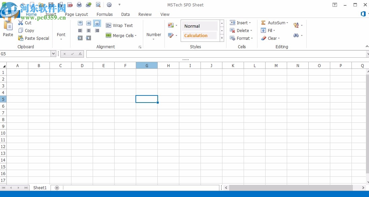Click the printer icon in quick access toolbar
Screen dimensions: 369x197
tap(79, 5)
